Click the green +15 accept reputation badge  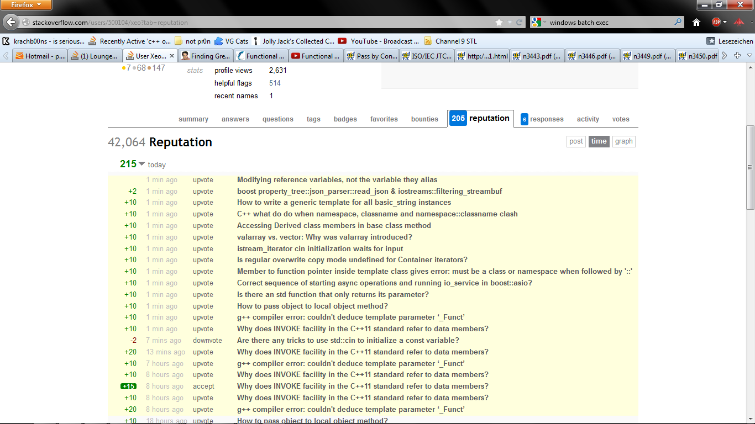coord(128,386)
